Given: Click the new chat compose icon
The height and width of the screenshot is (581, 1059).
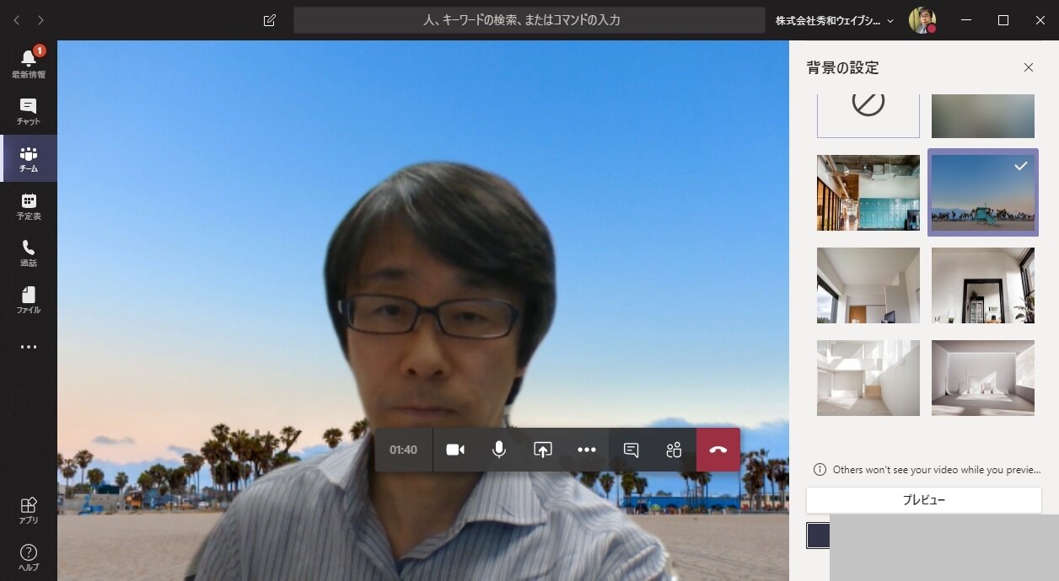Looking at the screenshot, I should (x=270, y=20).
